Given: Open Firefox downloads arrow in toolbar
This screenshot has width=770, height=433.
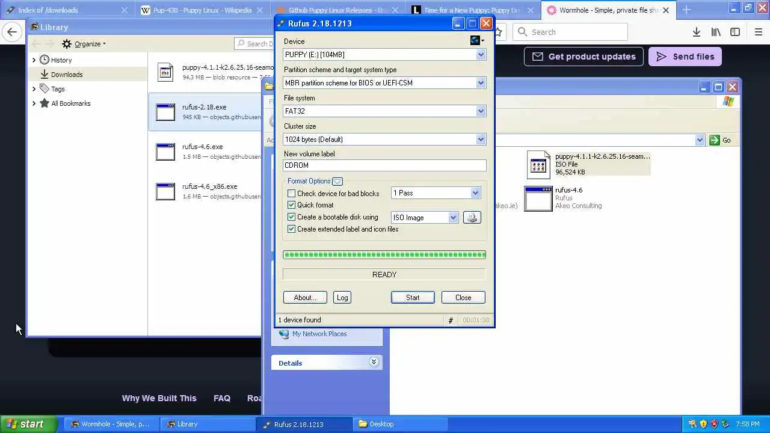Looking at the screenshot, I should [x=696, y=32].
